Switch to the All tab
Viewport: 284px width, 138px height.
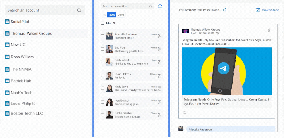[x=104, y=15]
